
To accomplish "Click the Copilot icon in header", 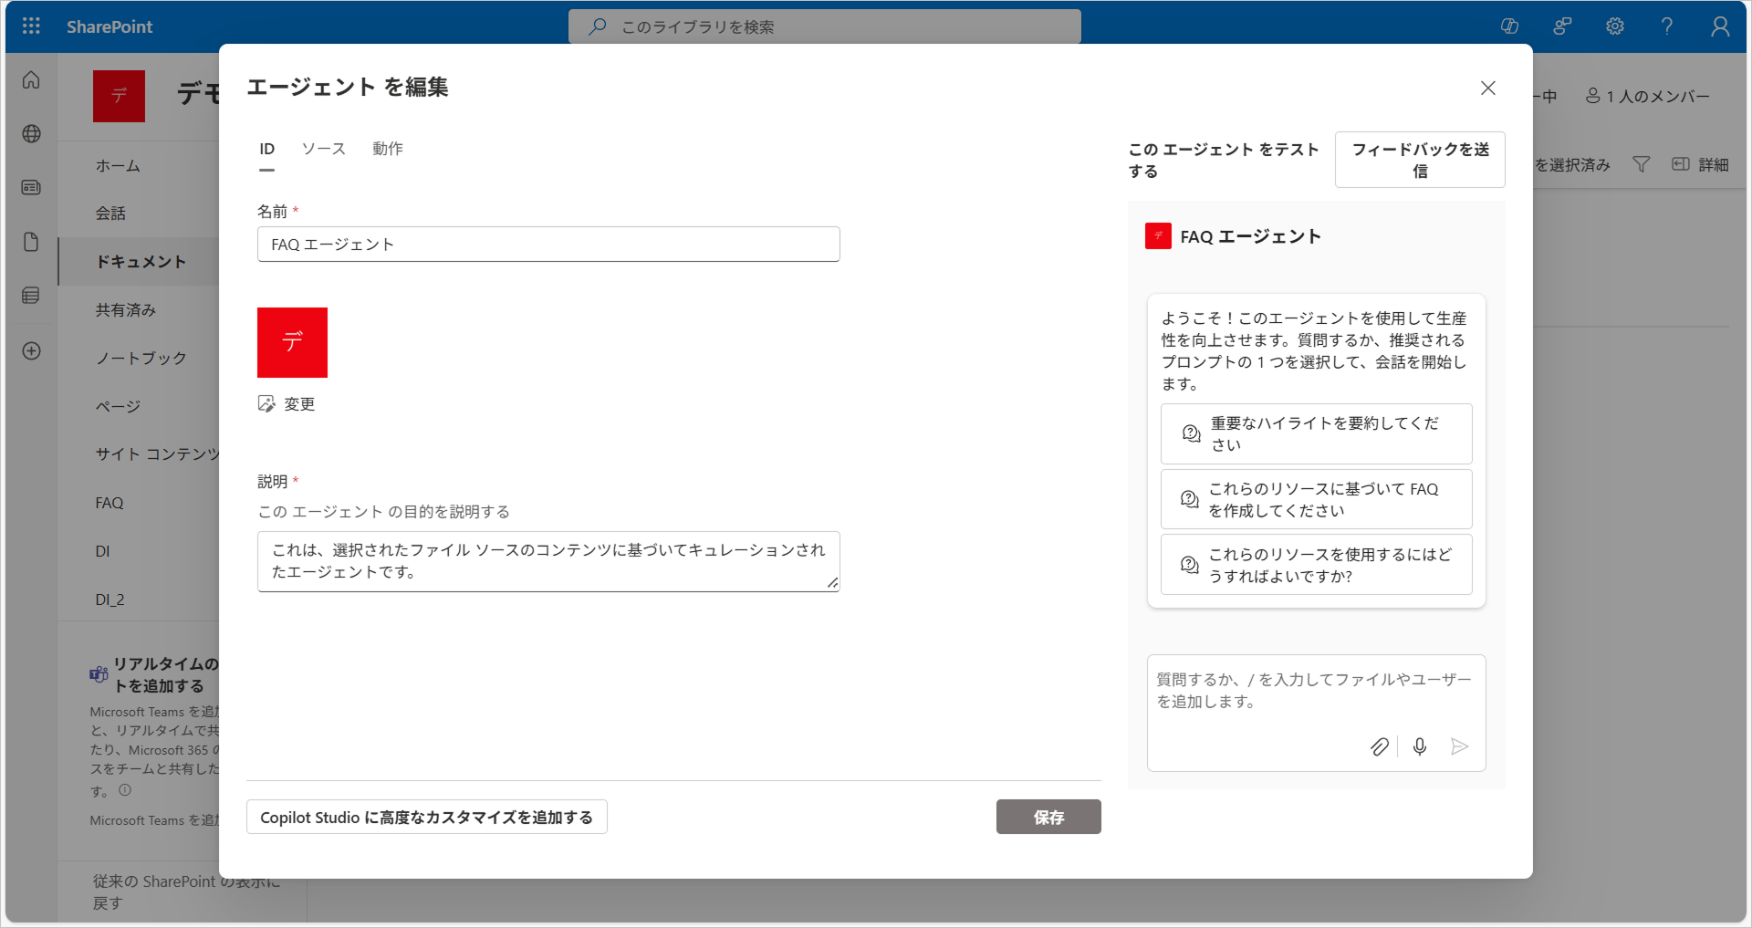I will coord(1509,26).
